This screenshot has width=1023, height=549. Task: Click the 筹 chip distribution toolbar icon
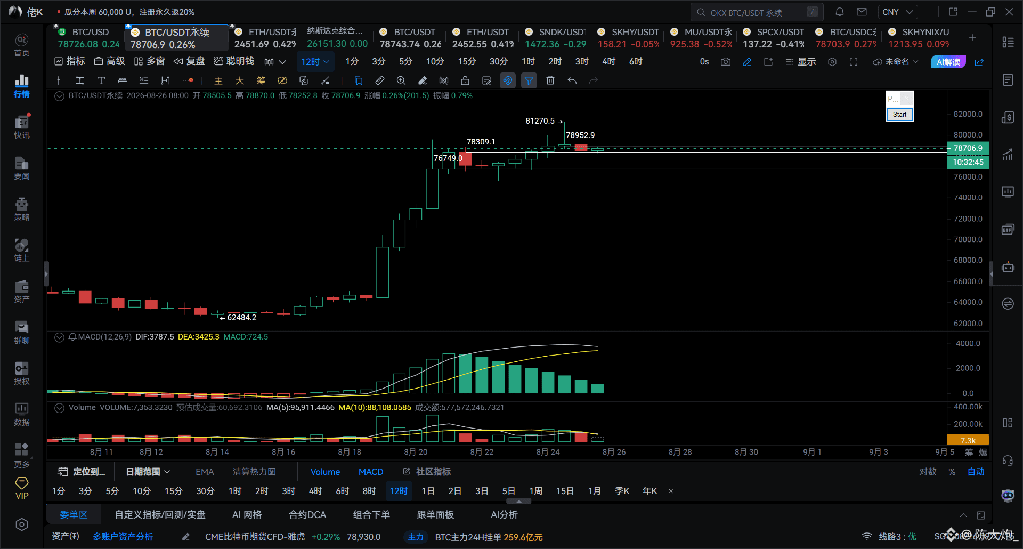[261, 80]
